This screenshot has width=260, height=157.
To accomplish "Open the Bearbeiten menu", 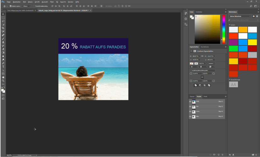I will pyautogui.click(x=17, y=2).
